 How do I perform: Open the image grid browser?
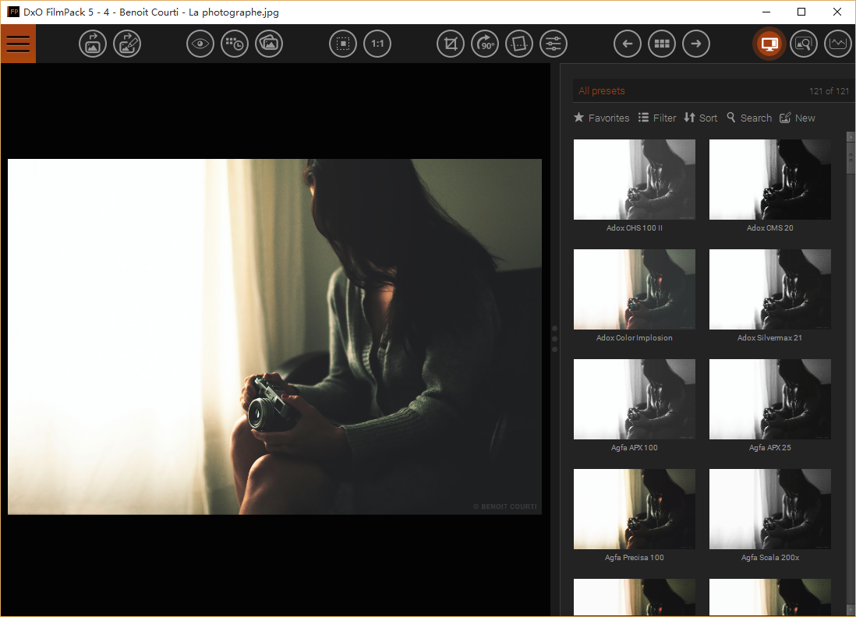tap(662, 44)
